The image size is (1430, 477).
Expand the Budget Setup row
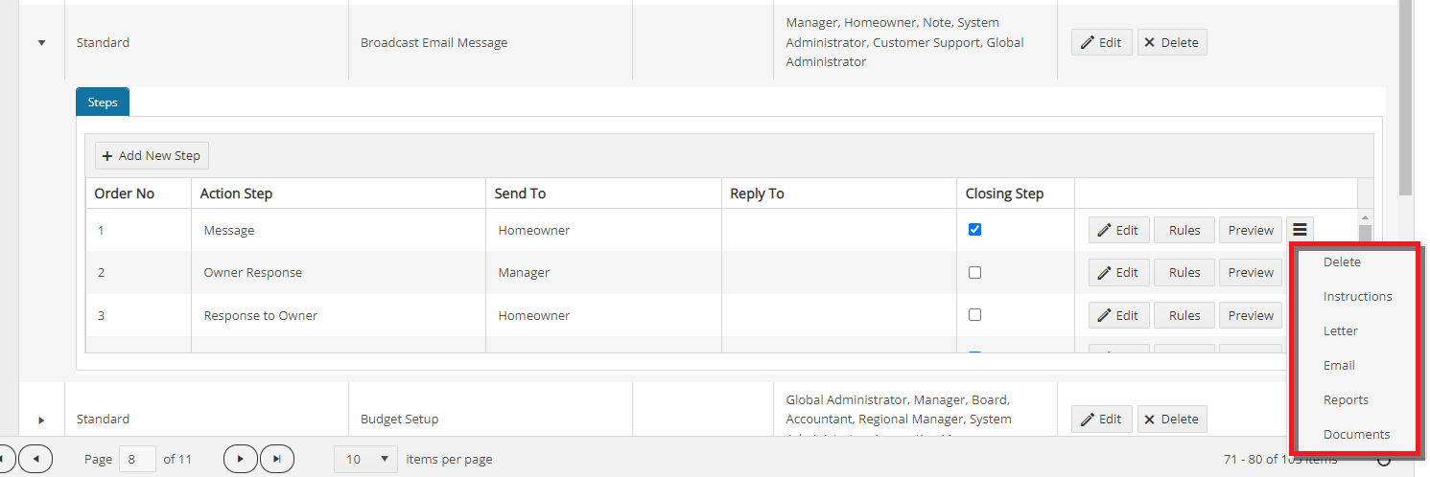click(41, 420)
